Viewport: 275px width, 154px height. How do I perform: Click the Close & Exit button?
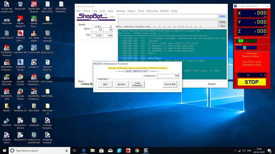coord(170,84)
